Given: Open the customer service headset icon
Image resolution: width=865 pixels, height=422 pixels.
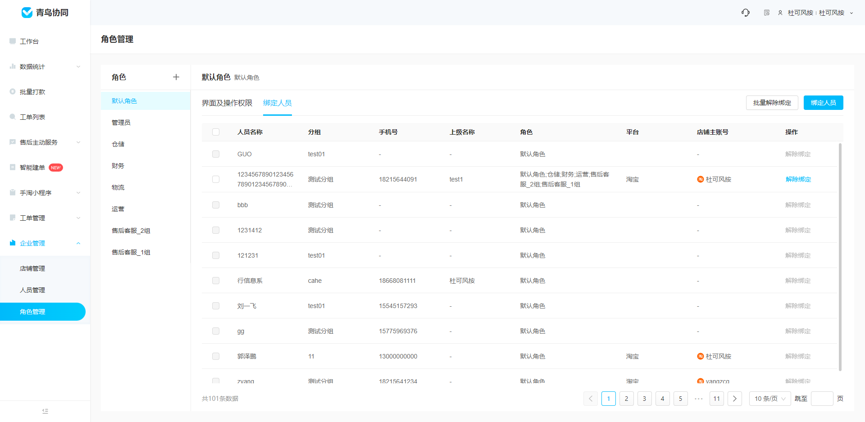Looking at the screenshot, I should point(746,13).
